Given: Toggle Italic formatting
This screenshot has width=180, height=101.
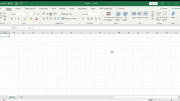Looking at the screenshot, I should [x=15, y=19].
